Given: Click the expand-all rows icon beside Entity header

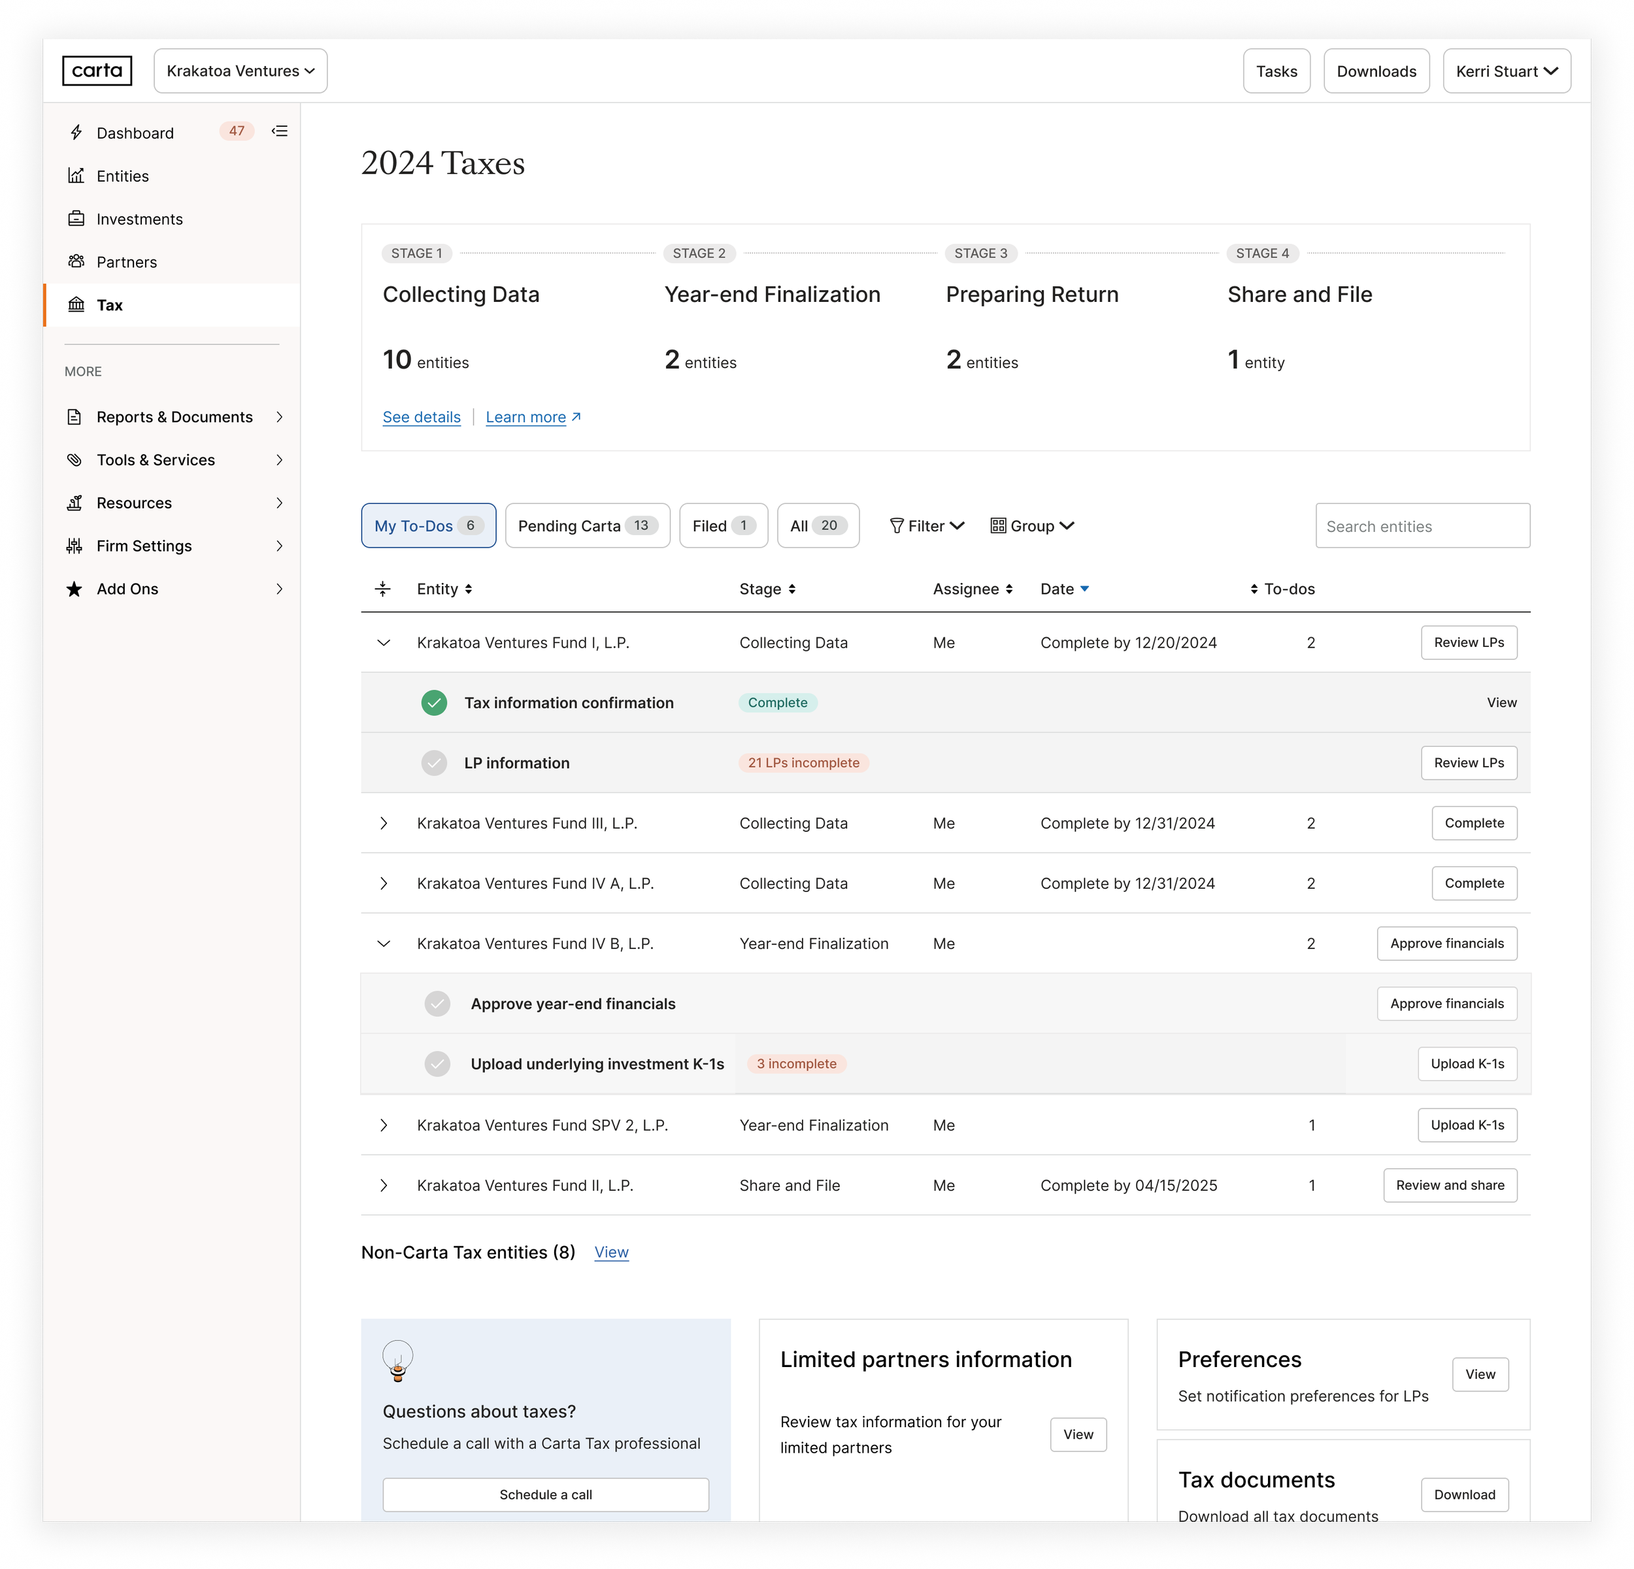Looking at the screenshot, I should [382, 589].
